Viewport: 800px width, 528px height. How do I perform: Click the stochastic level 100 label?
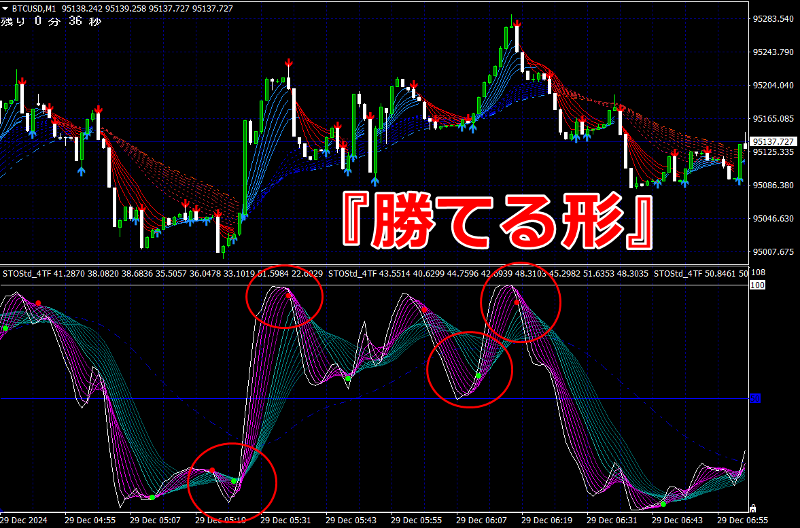pyautogui.click(x=758, y=285)
